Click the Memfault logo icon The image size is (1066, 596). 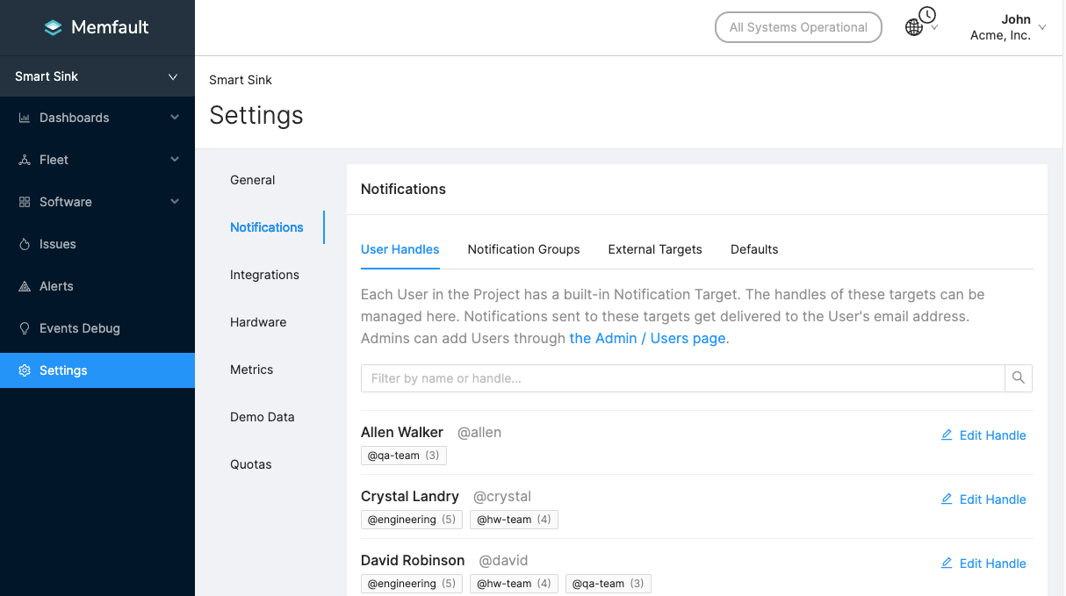54,27
